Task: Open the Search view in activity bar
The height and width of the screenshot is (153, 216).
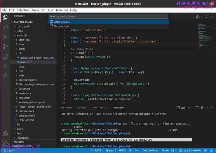Action: coord(5,27)
